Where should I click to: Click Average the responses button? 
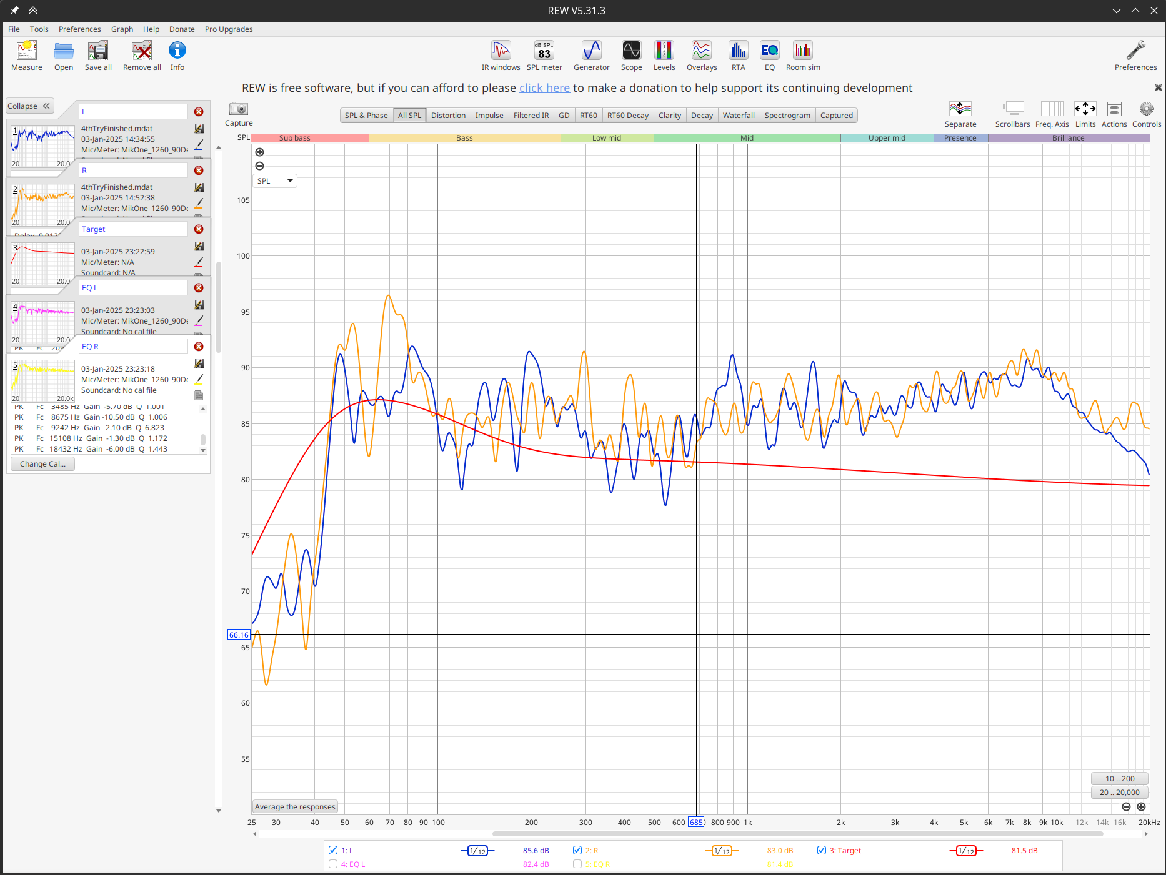pos(295,807)
